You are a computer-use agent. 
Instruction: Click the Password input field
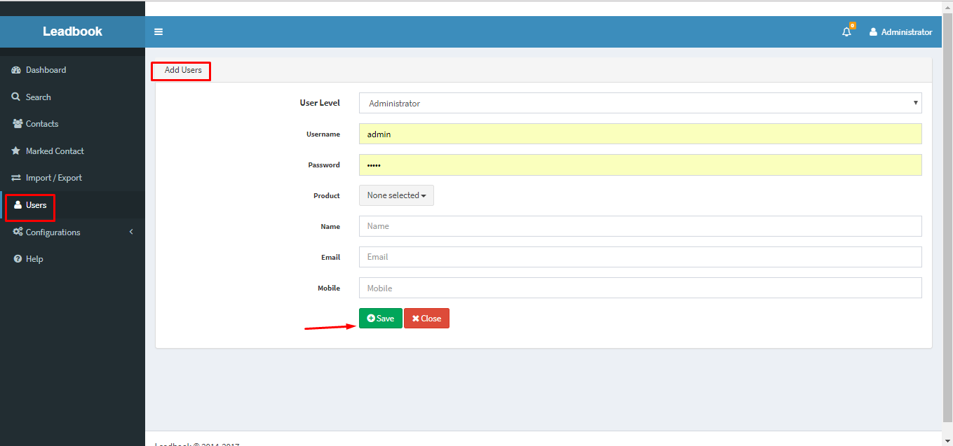(640, 165)
